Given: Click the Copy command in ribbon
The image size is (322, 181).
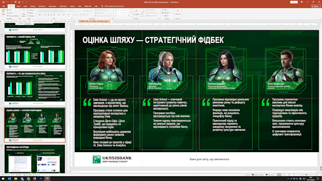Looking at the screenshot, I should tap(10, 13).
